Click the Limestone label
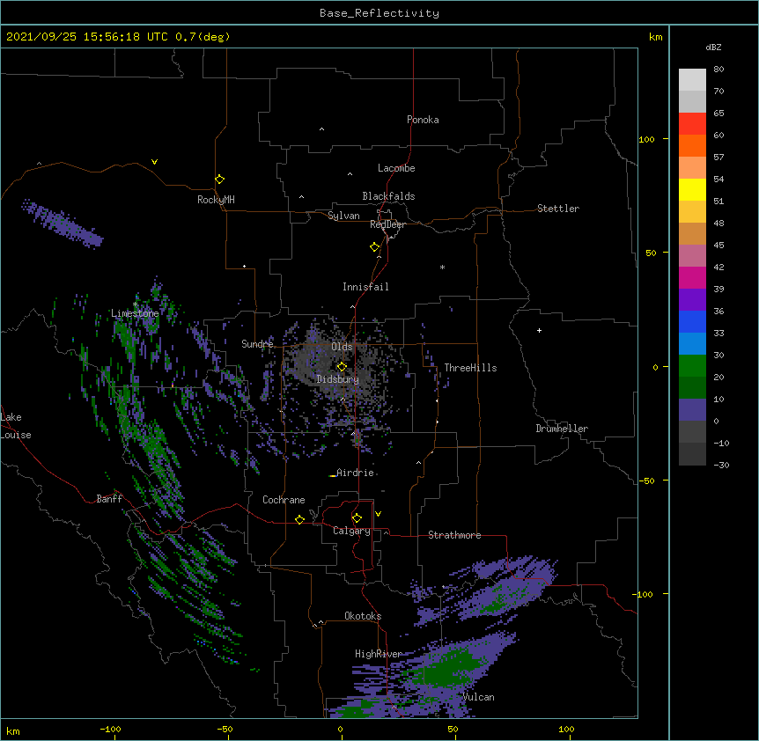Screen dimensions: 759x741 tap(135, 313)
